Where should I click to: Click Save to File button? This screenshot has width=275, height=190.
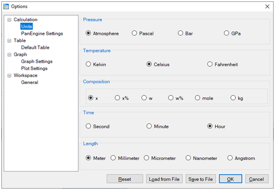click(200, 179)
